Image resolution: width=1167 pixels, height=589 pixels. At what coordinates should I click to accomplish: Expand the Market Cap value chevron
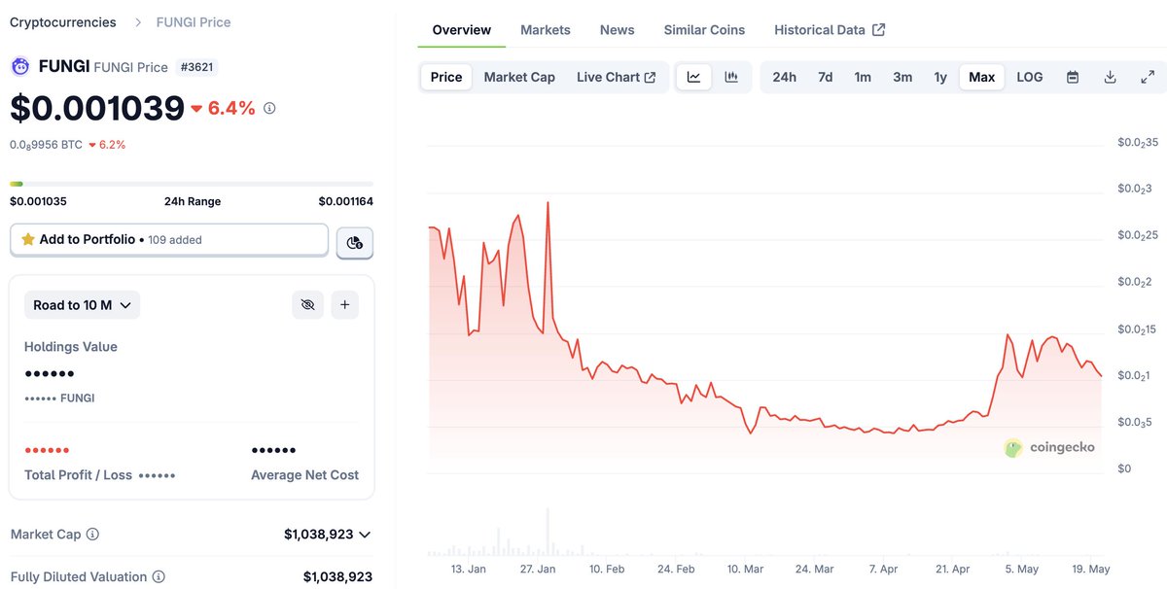[365, 535]
